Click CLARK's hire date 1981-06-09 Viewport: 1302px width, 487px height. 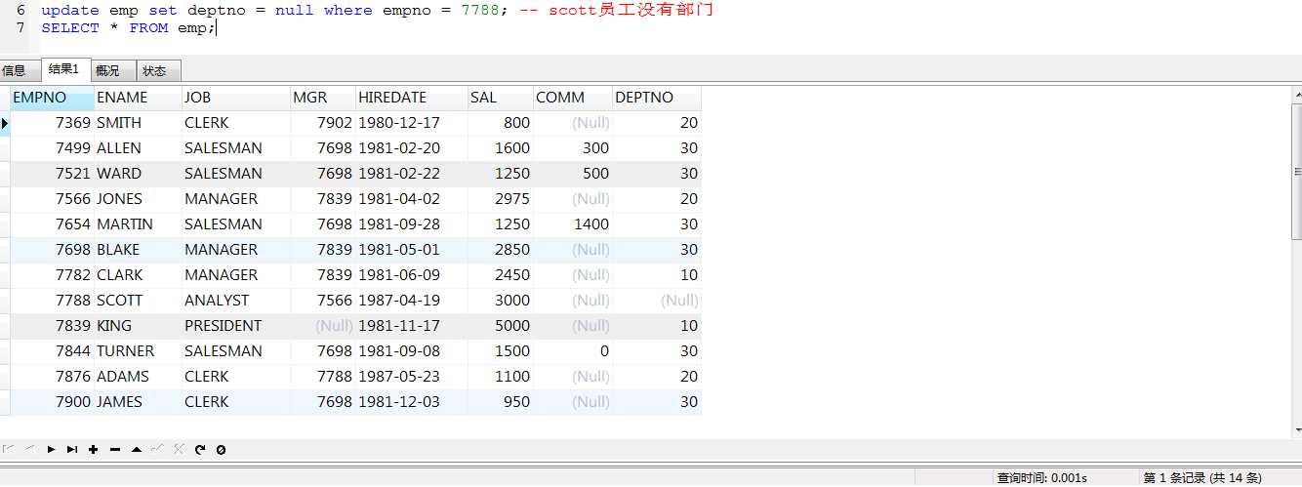pyautogui.click(x=412, y=275)
